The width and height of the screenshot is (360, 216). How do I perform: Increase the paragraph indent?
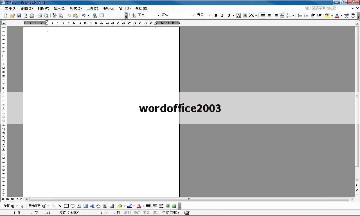[319, 15]
